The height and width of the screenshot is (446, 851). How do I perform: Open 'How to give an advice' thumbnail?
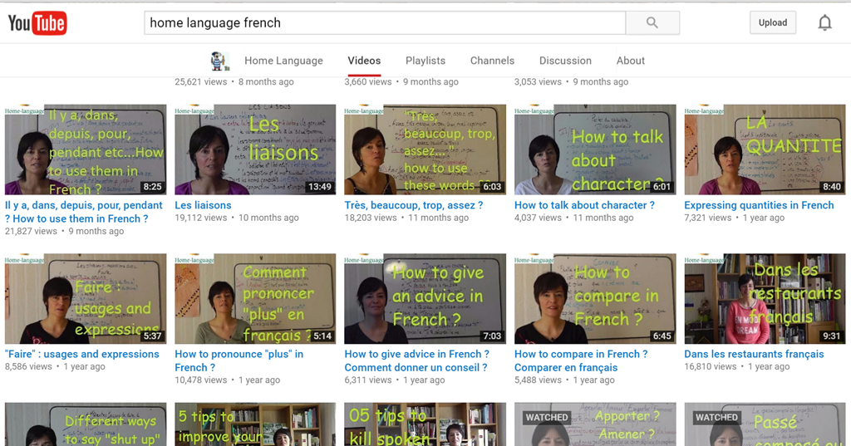click(425, 299)
